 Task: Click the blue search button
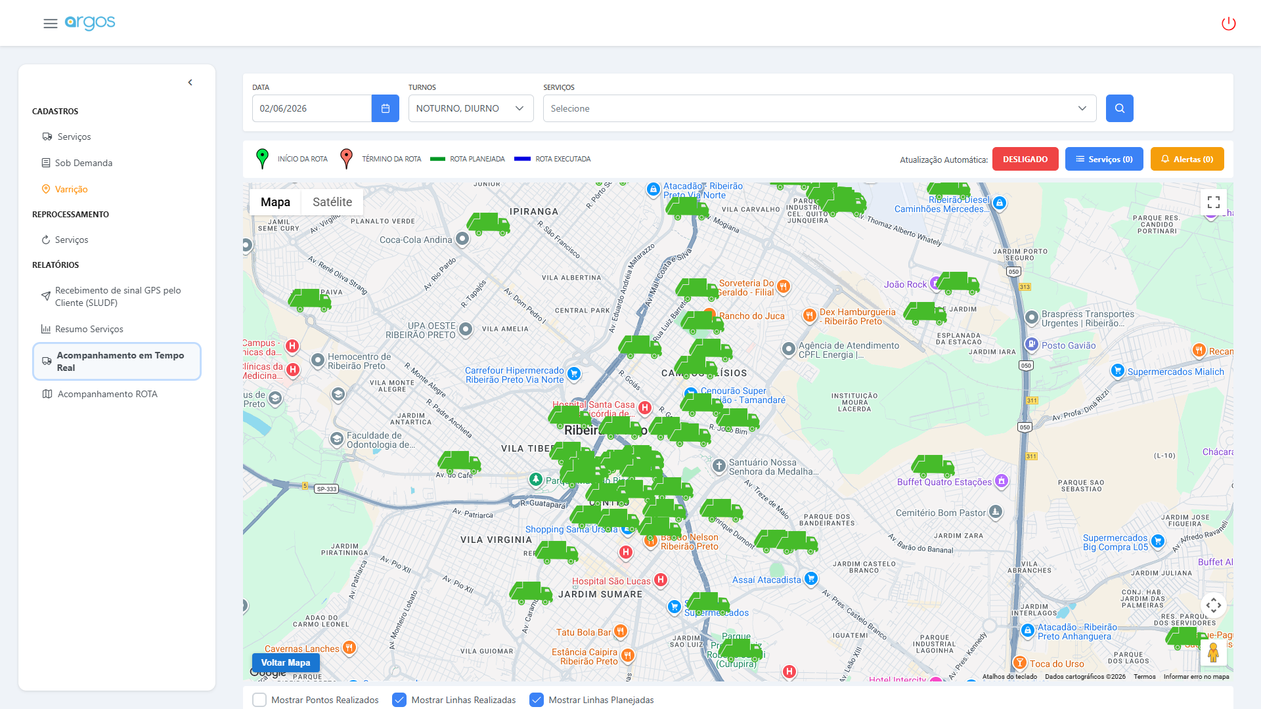pos(1120,108)
